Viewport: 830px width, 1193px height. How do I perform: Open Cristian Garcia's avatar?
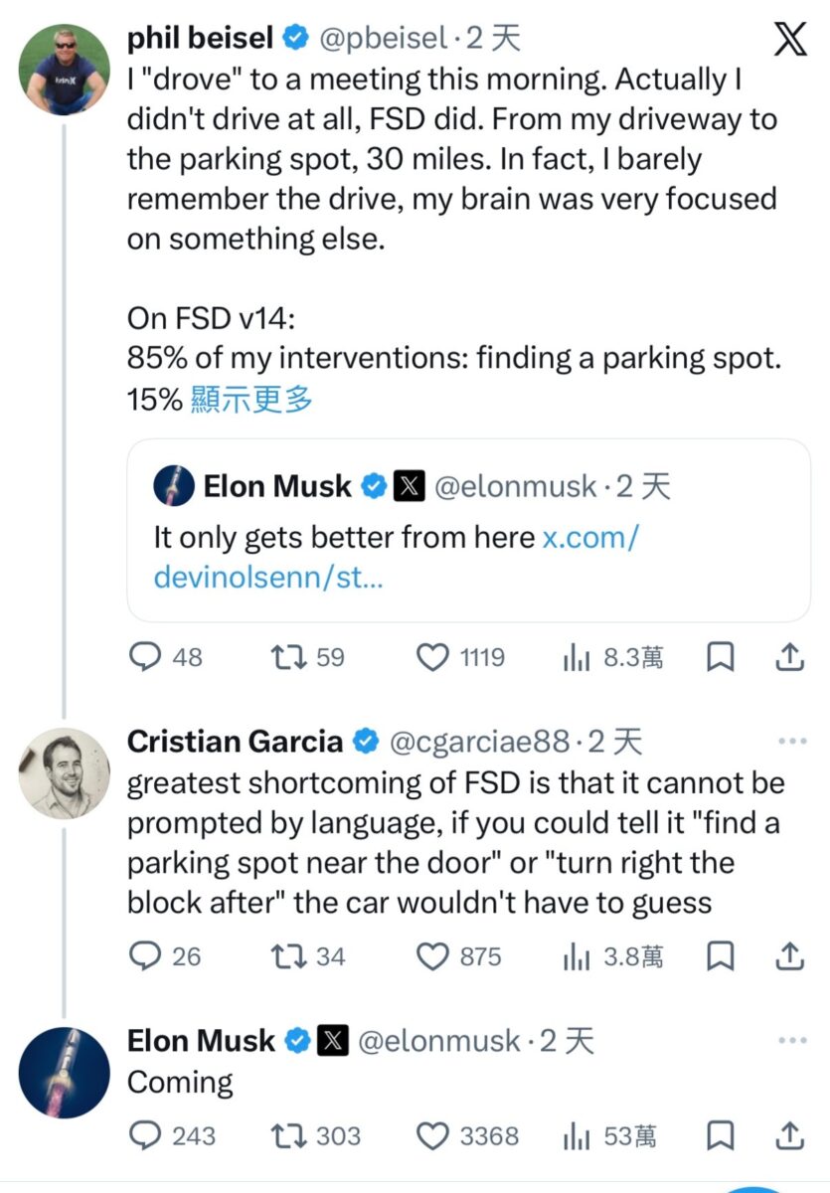(65, 773)
